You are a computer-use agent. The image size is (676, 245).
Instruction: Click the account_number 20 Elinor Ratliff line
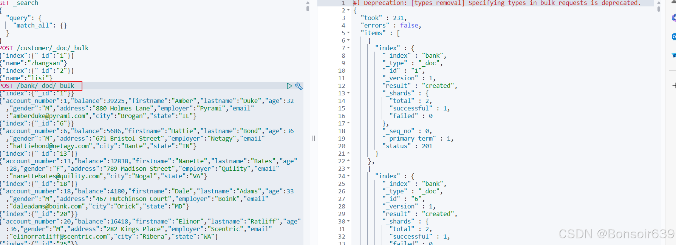click(x=150, y=222)
